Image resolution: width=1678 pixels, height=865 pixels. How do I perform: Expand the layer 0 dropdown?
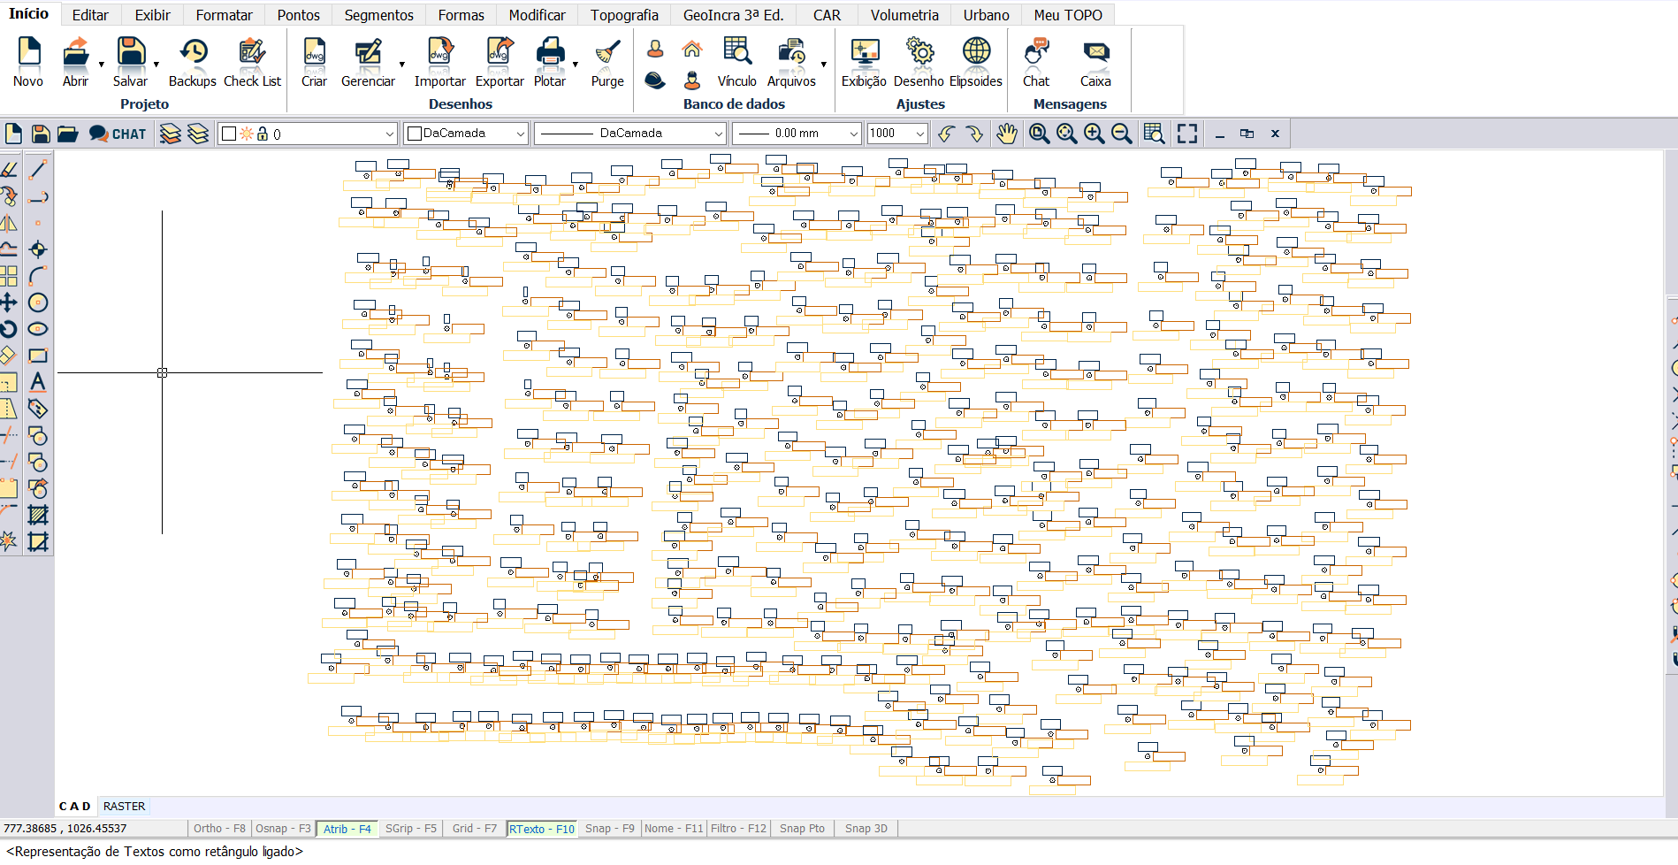(389, 134)
